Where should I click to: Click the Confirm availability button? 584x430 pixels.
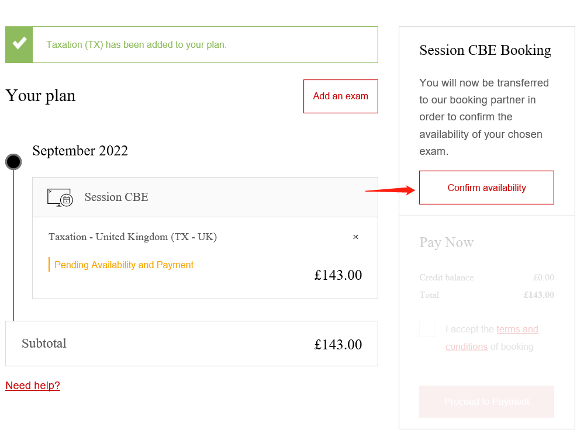pos(486,188)
